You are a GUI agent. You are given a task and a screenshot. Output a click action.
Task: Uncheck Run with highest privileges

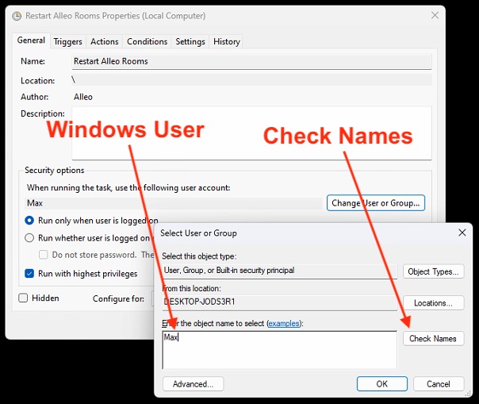(29, 273)
